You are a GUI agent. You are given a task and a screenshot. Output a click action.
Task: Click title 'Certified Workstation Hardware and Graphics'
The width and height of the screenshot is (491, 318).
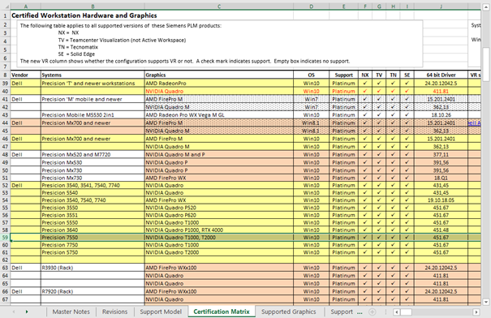tap(84, 15)
